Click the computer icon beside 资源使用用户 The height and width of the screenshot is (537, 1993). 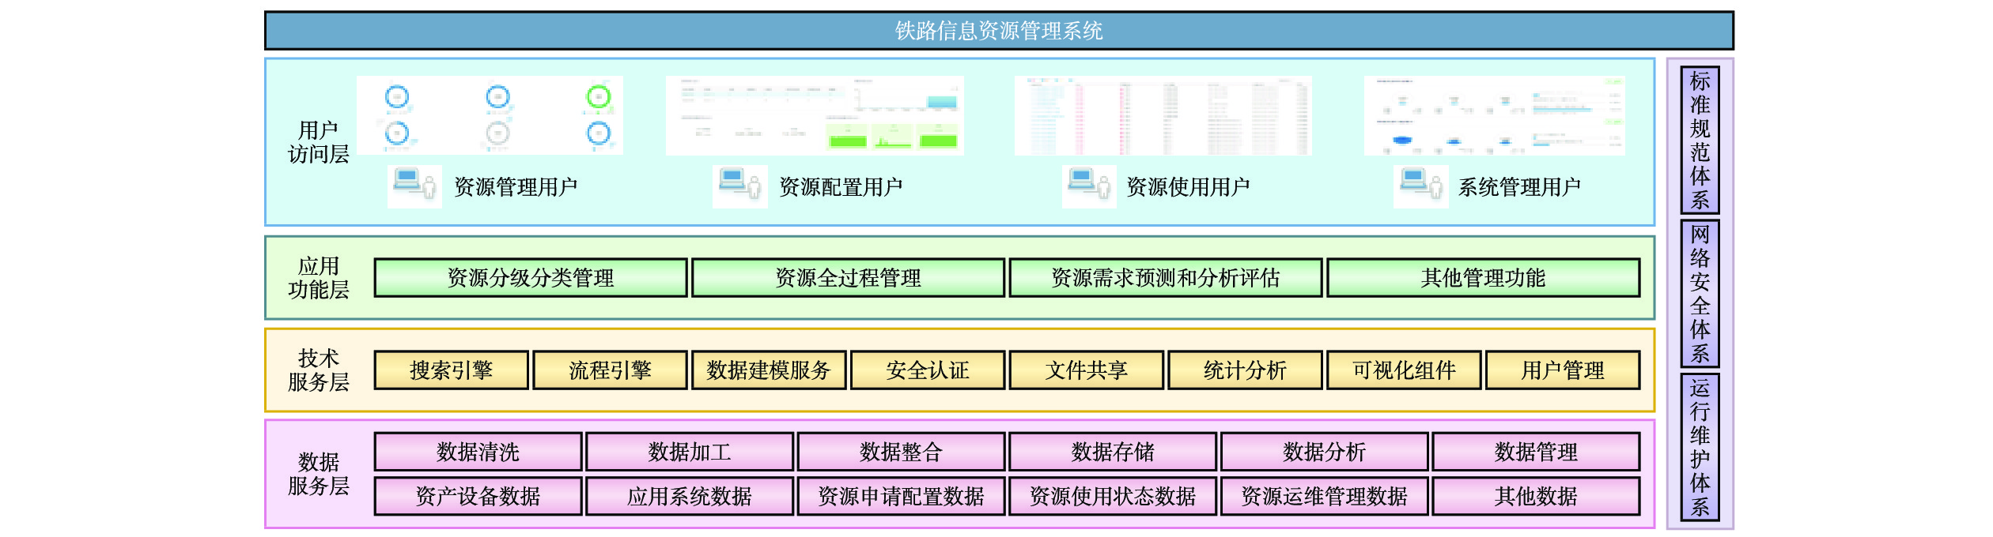coord(1088,186)
